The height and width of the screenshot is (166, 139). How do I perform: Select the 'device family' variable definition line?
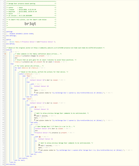(32, 42)
